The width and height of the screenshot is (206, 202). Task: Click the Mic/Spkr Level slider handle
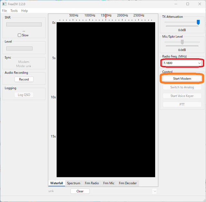[x=182, y=42]
